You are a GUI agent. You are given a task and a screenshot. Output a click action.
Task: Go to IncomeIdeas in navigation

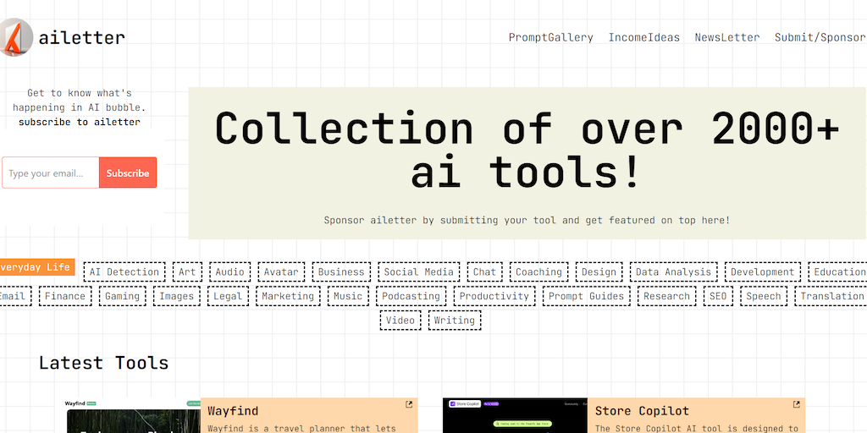tap(643, 37)
